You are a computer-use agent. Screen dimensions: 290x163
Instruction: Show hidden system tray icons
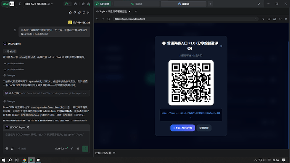coord(256,160)
